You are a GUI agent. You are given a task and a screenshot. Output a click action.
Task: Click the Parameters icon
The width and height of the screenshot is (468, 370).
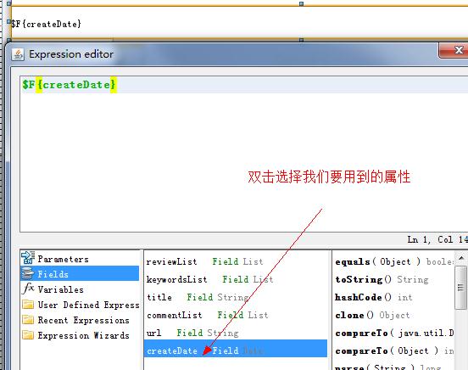point(28,258)
